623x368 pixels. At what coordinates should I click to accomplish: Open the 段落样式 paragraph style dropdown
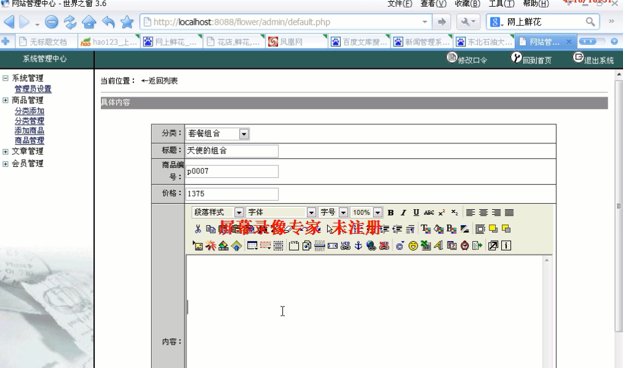[218, 212]
